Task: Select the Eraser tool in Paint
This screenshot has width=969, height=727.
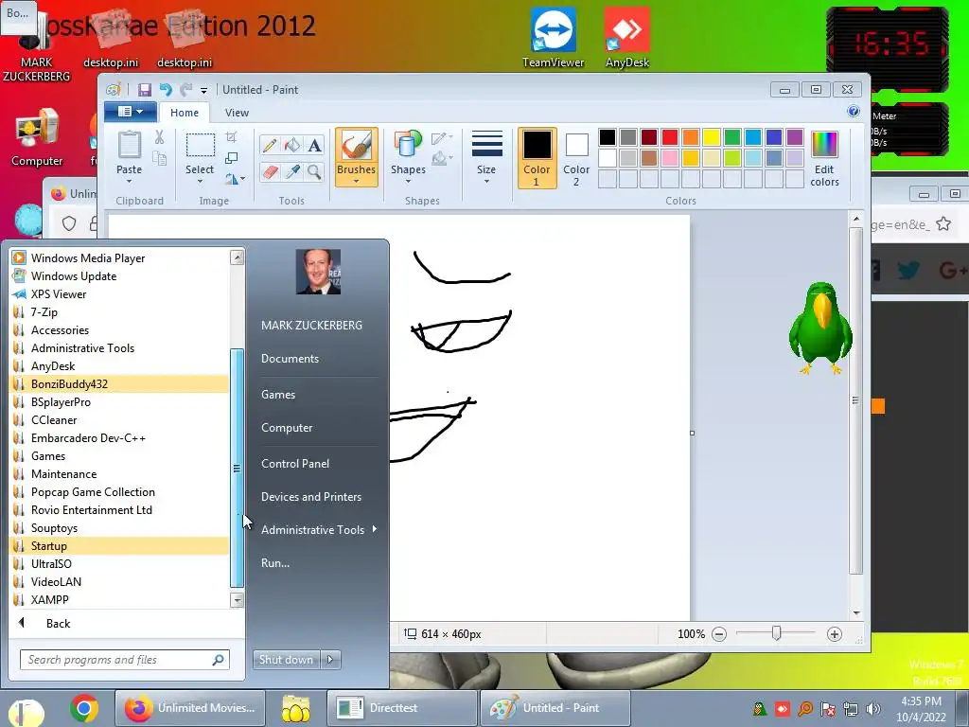Action: (x=270, y=171)
